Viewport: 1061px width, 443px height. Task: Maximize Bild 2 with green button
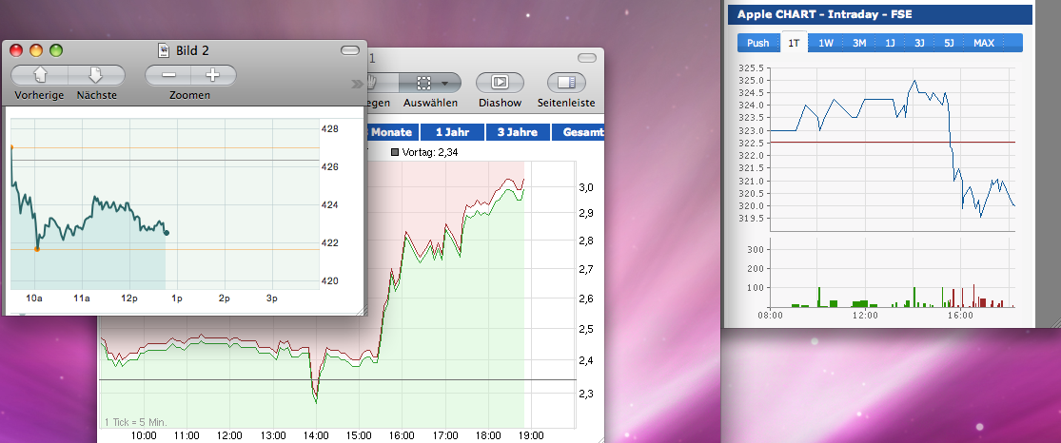click(x=56, y=50)
